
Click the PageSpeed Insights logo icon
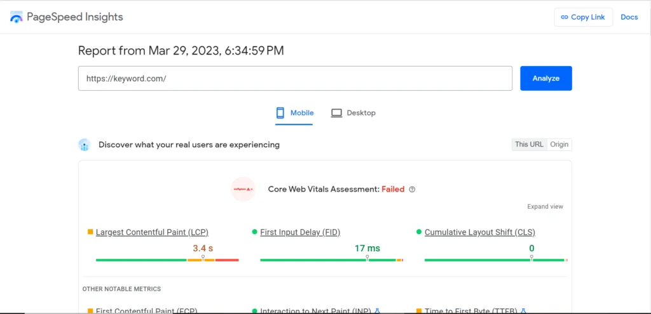tap(16, 17)
